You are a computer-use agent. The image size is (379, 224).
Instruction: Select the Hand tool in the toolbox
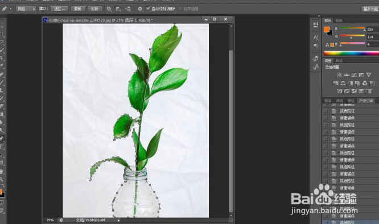point(2,172)
